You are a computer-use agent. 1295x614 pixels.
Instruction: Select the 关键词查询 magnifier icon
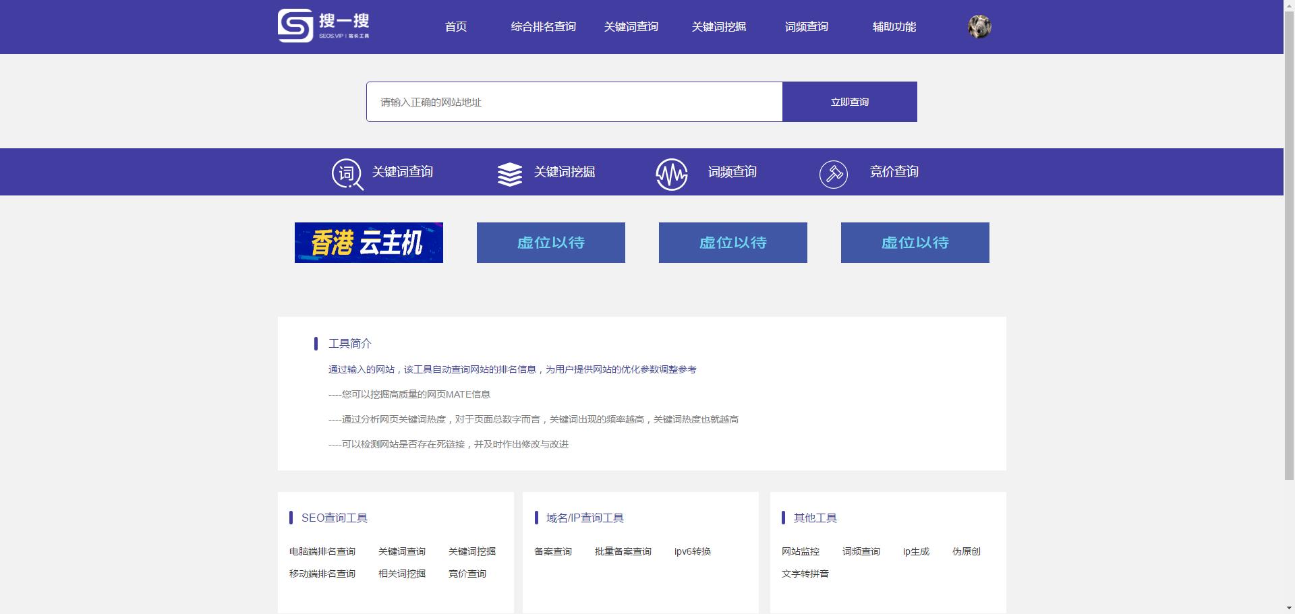coord(346,173)
